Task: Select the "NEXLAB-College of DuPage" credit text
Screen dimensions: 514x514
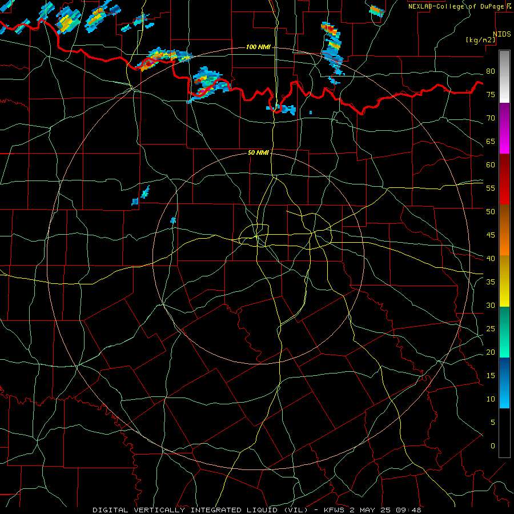Action: (x=457, y=6)
